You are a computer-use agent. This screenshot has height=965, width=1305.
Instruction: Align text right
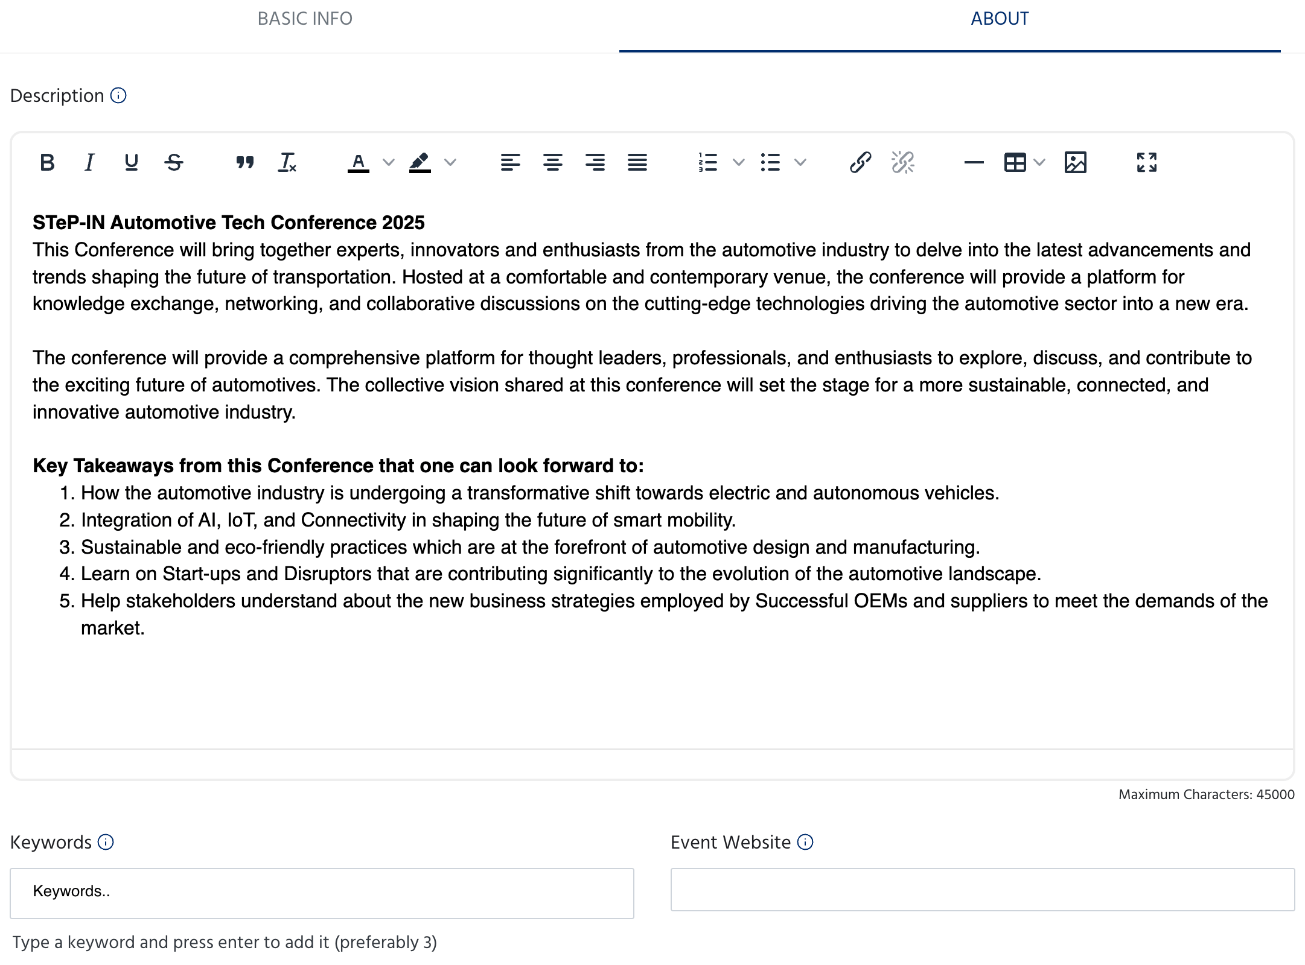595,162
